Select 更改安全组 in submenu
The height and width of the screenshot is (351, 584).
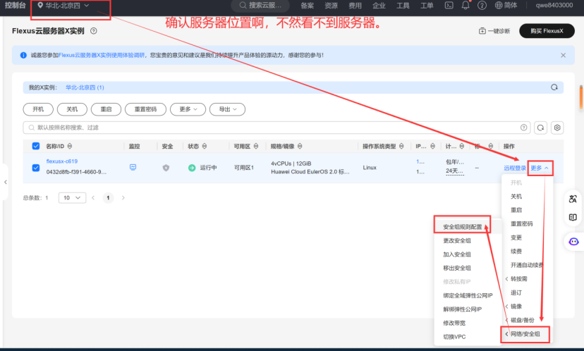(457, 241)
